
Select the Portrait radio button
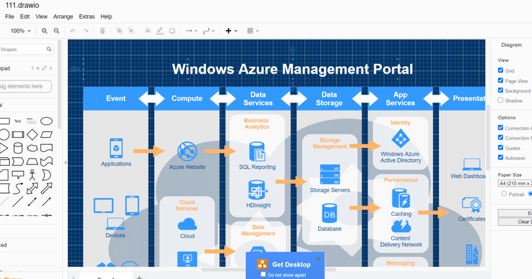click(504, 194)
